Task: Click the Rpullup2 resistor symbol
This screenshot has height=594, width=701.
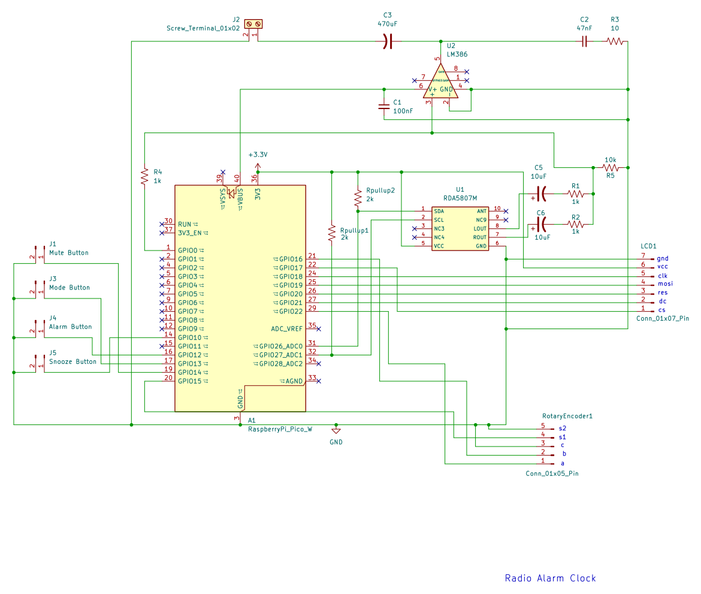Action: (x=358, y=198)
